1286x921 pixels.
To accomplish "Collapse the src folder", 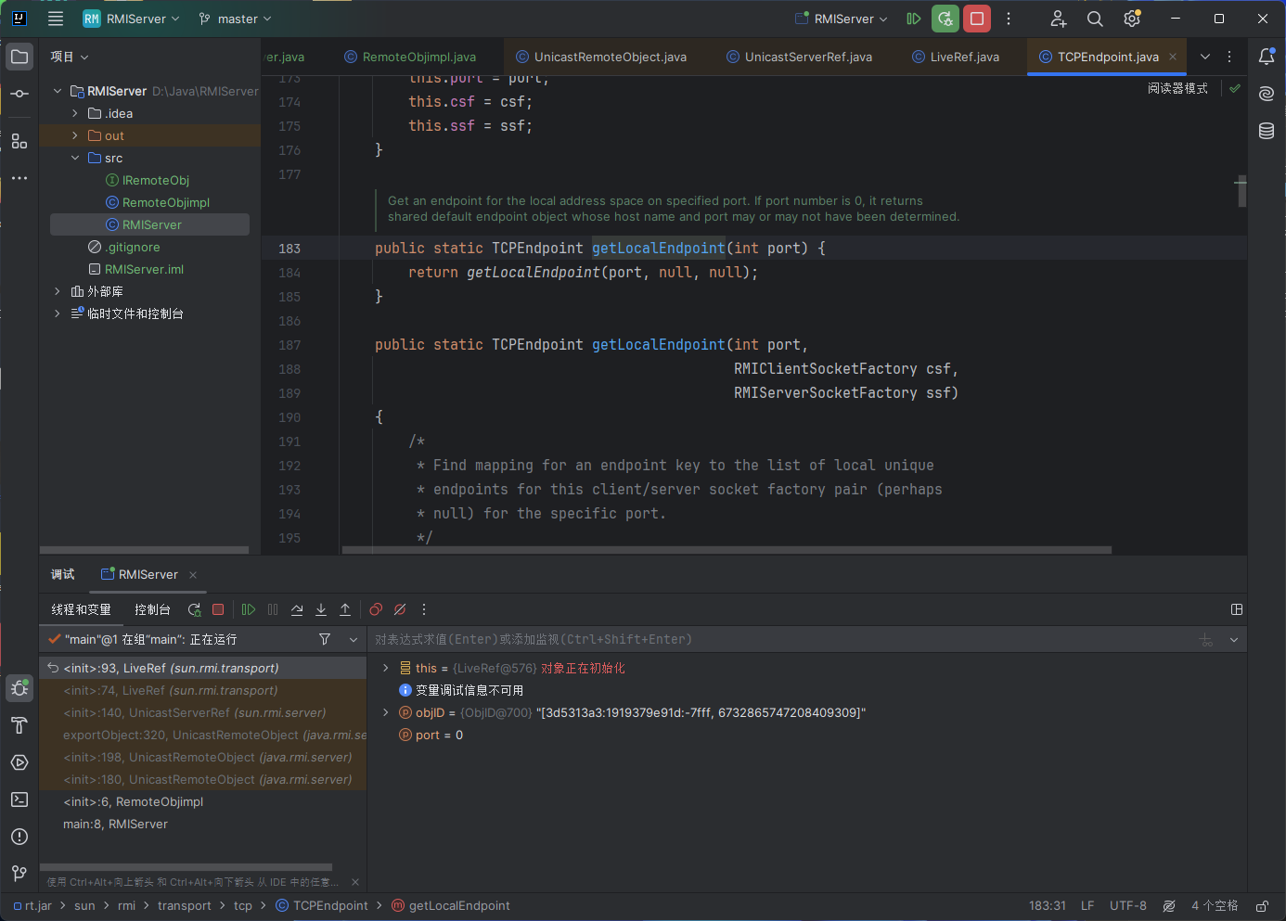I will coord(75,158).
